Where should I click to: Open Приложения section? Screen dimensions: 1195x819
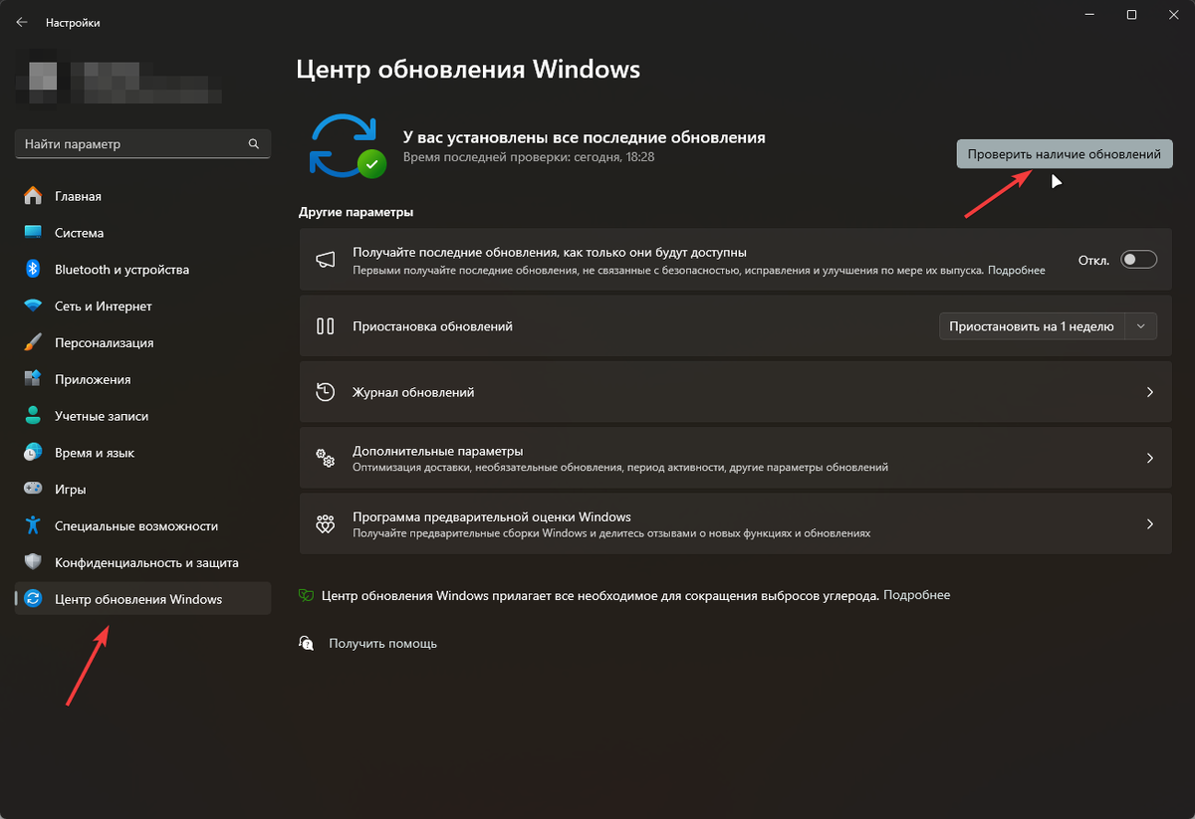(x=142, y=379)
